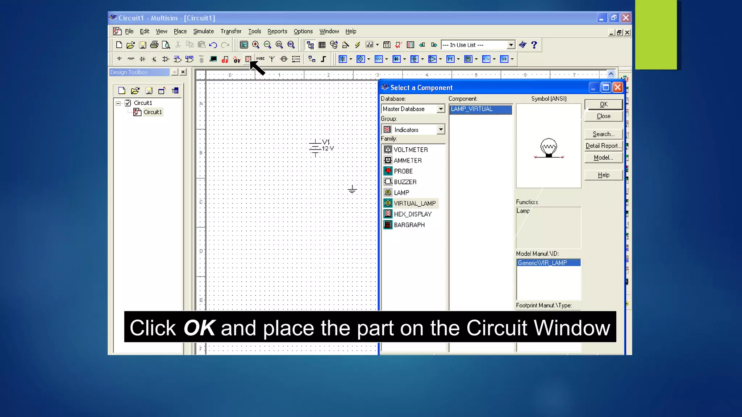Toggle the Design Toolbox button in toolbar
742x417 pixels.
(x=310, y=45)
